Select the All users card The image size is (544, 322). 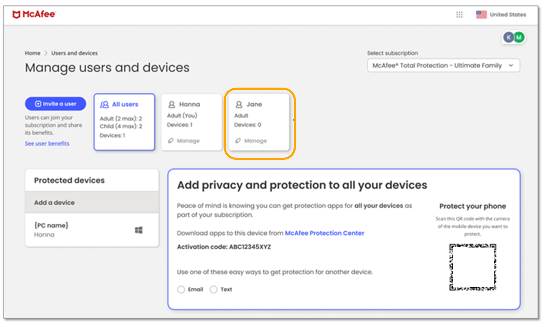(x=124, y=122)
